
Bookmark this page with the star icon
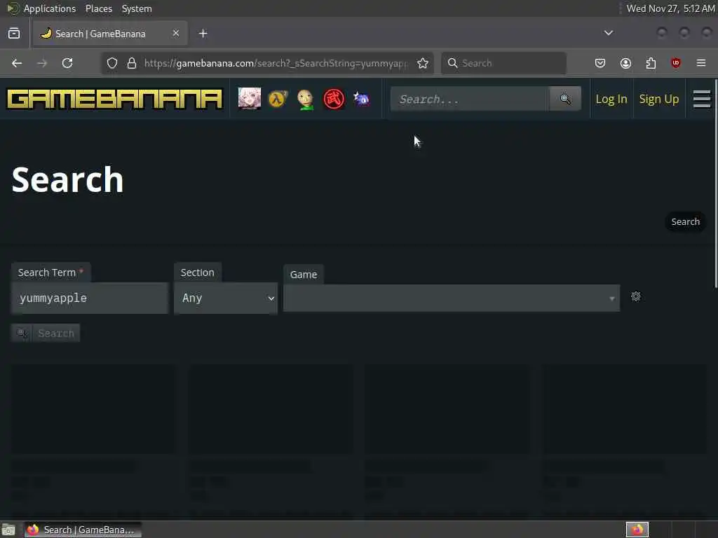423,63
